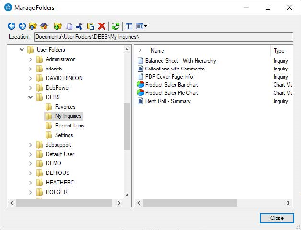The height and width of the screenshot is (230, 301).
Task: Click the Back navigation arrow
Action: tap(12, 26)
